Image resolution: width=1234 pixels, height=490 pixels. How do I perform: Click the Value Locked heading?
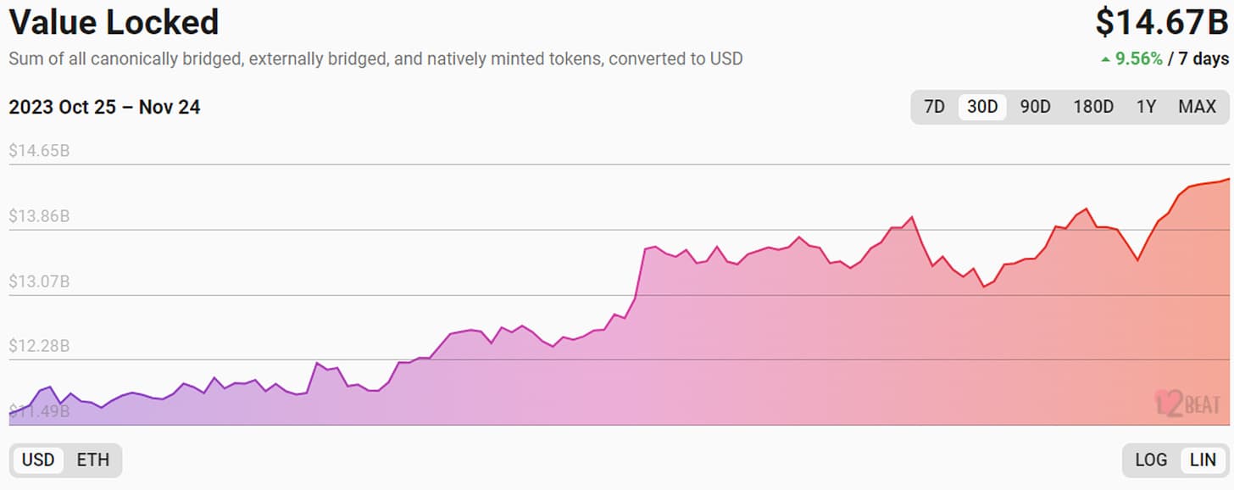(114, 22)
